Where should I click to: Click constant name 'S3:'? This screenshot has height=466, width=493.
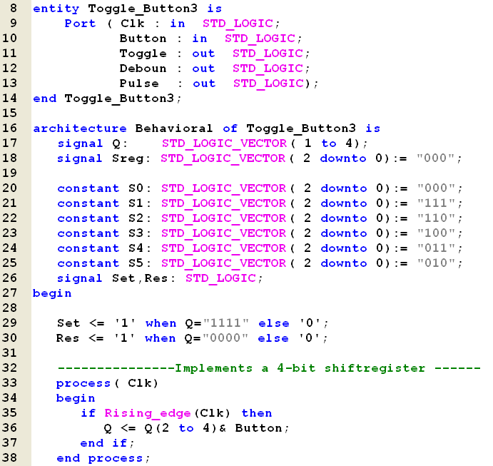point(140,233)
